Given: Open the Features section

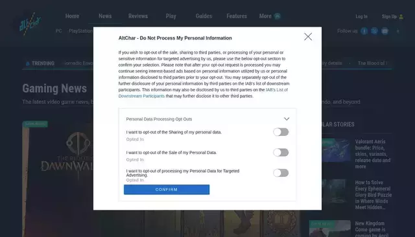Looking at the screenshot, I should point(237,16).
